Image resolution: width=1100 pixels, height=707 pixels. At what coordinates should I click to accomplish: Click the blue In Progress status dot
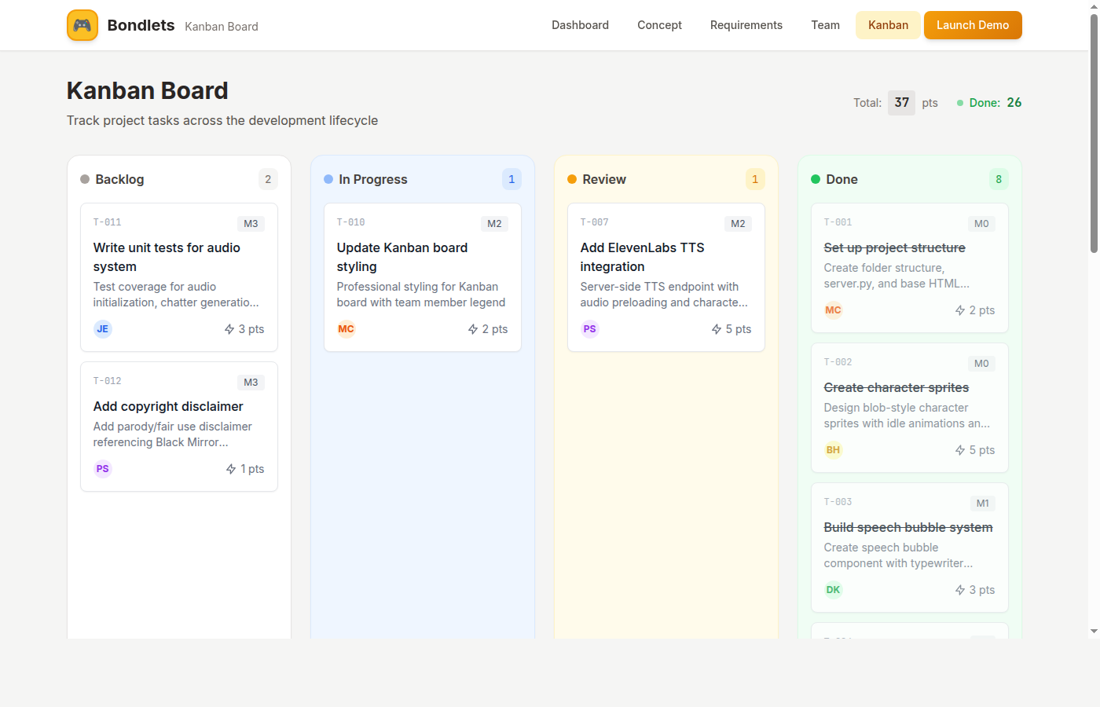[x=328, y=179]
